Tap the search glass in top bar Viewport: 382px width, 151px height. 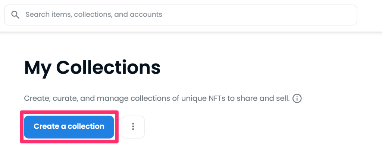tap(15, 15)
